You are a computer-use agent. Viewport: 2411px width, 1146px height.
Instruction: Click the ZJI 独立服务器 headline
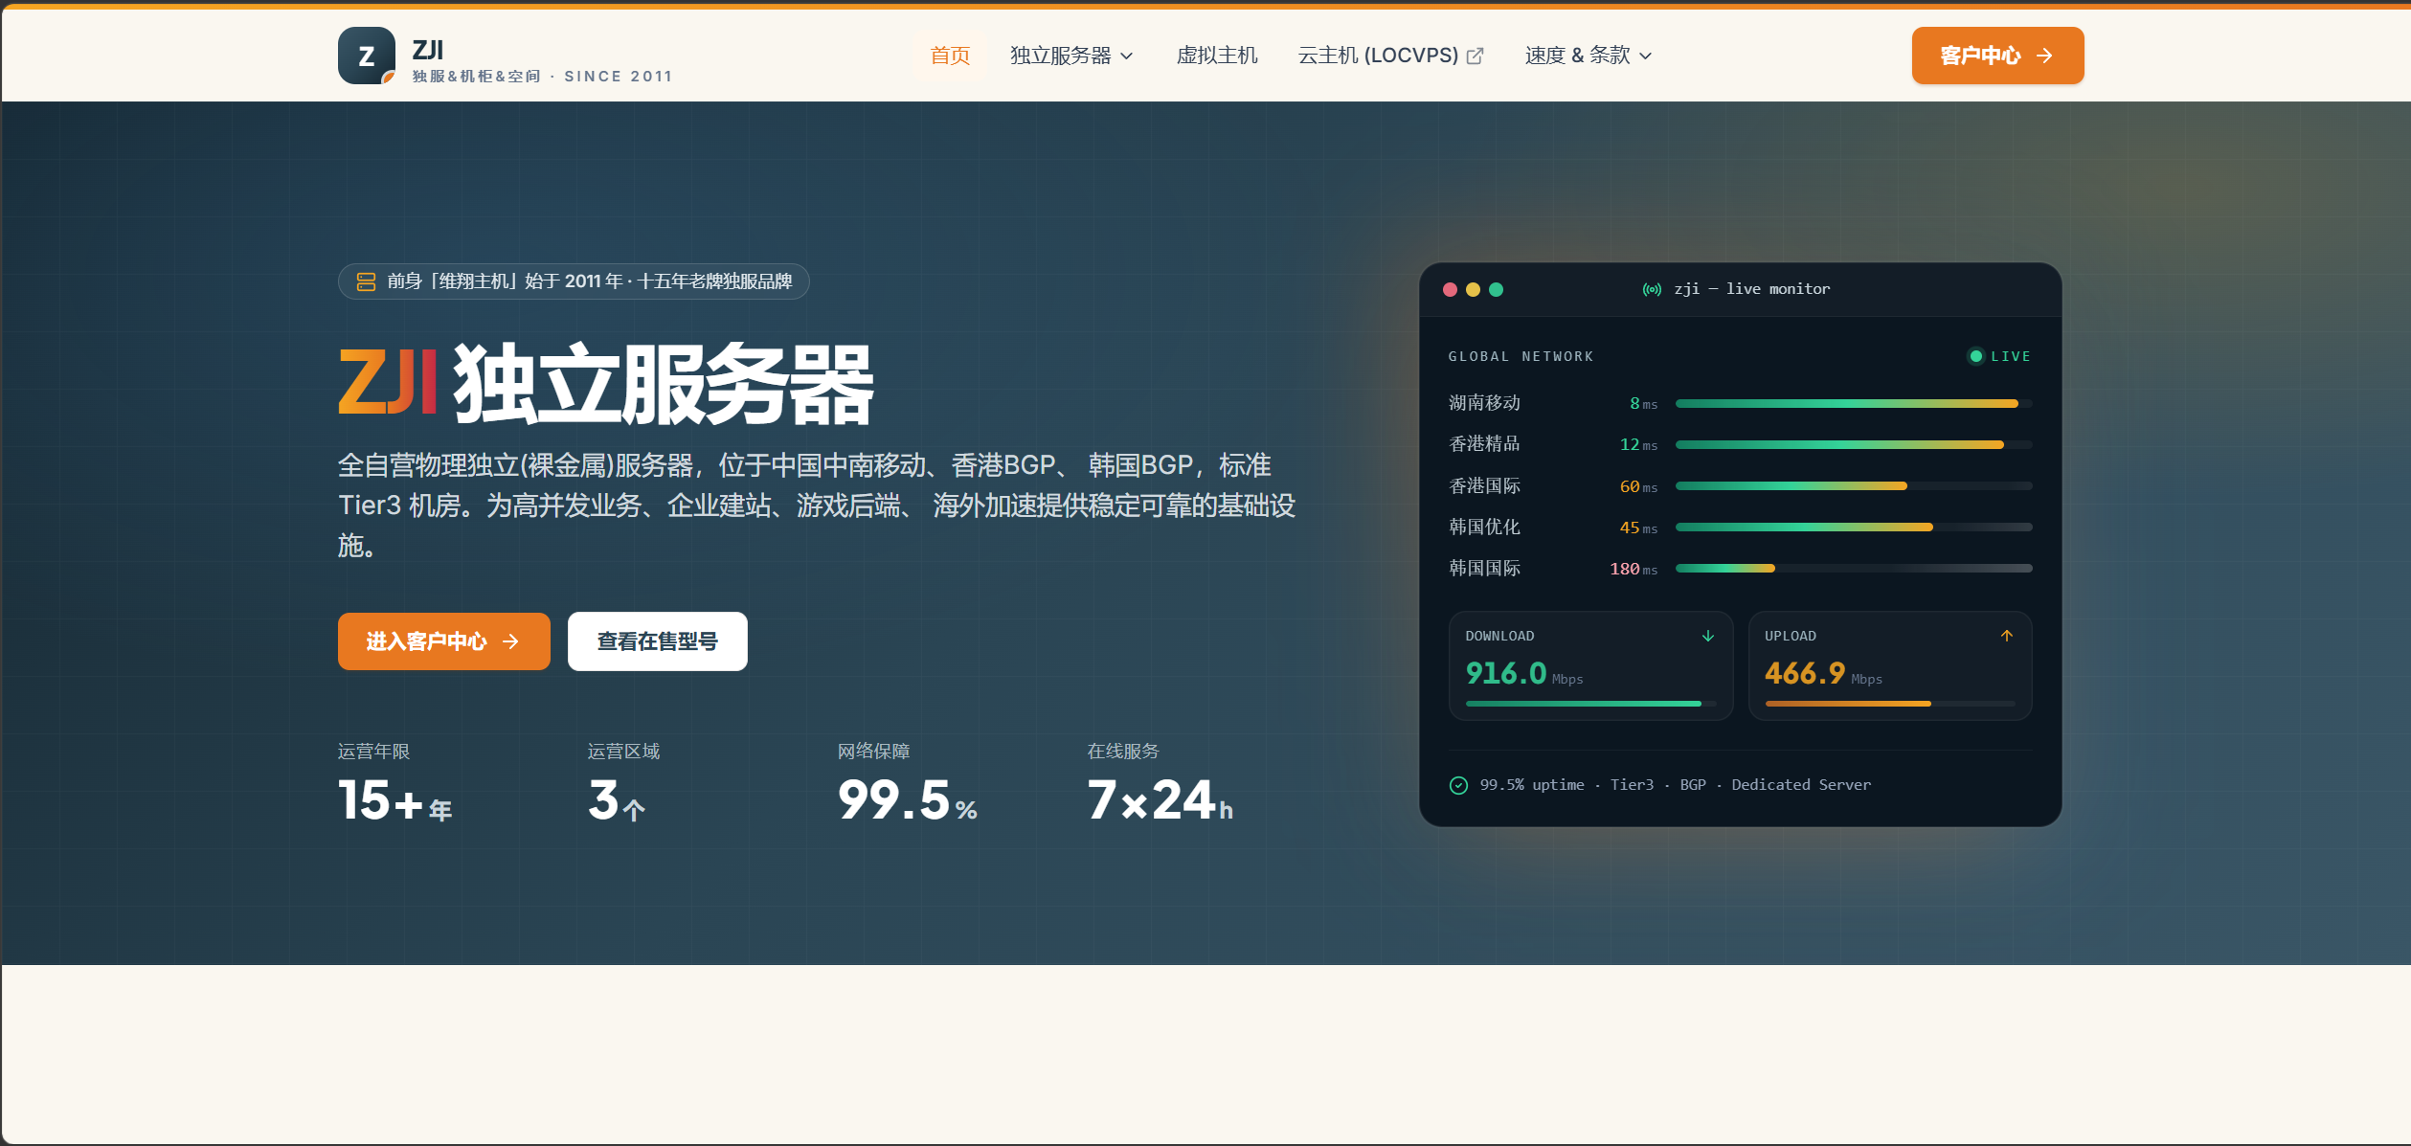pyautogui.click(x=605, y=384)
